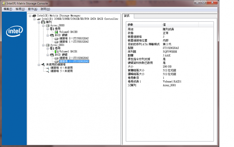This screenshot has height=147, width=234.
Task: Click the Array_0001 value in info table
Action: coord(169,85)
